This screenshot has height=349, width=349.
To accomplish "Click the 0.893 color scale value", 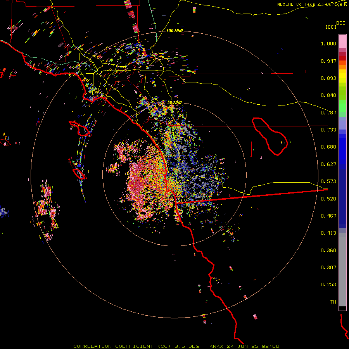I will 328,78.
